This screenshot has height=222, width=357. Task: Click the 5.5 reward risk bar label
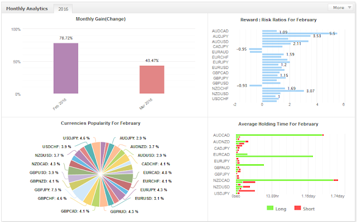332,33
